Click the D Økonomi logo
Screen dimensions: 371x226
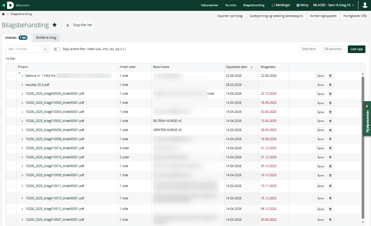pyautogui.click(x=16, y=5)
